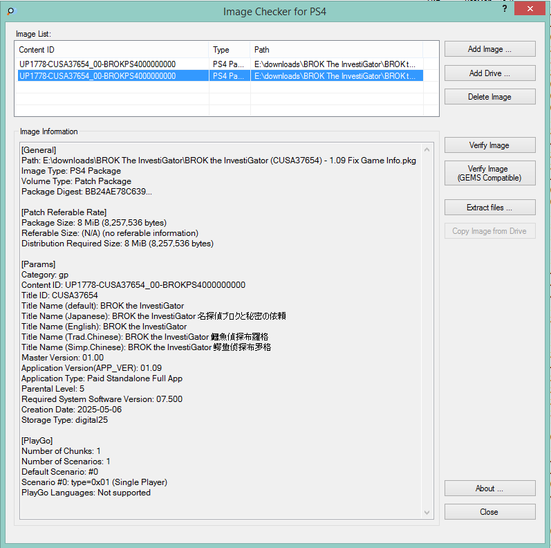Click the Referable Size: (N/A) line
The height and width of the screenshot is (548, 551).
pyautogui.click(x=110, y=233)
